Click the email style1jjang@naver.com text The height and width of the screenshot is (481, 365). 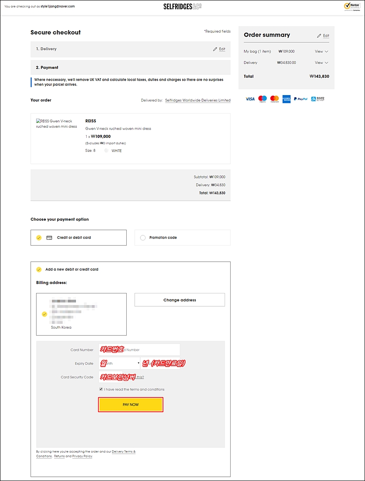58,6
